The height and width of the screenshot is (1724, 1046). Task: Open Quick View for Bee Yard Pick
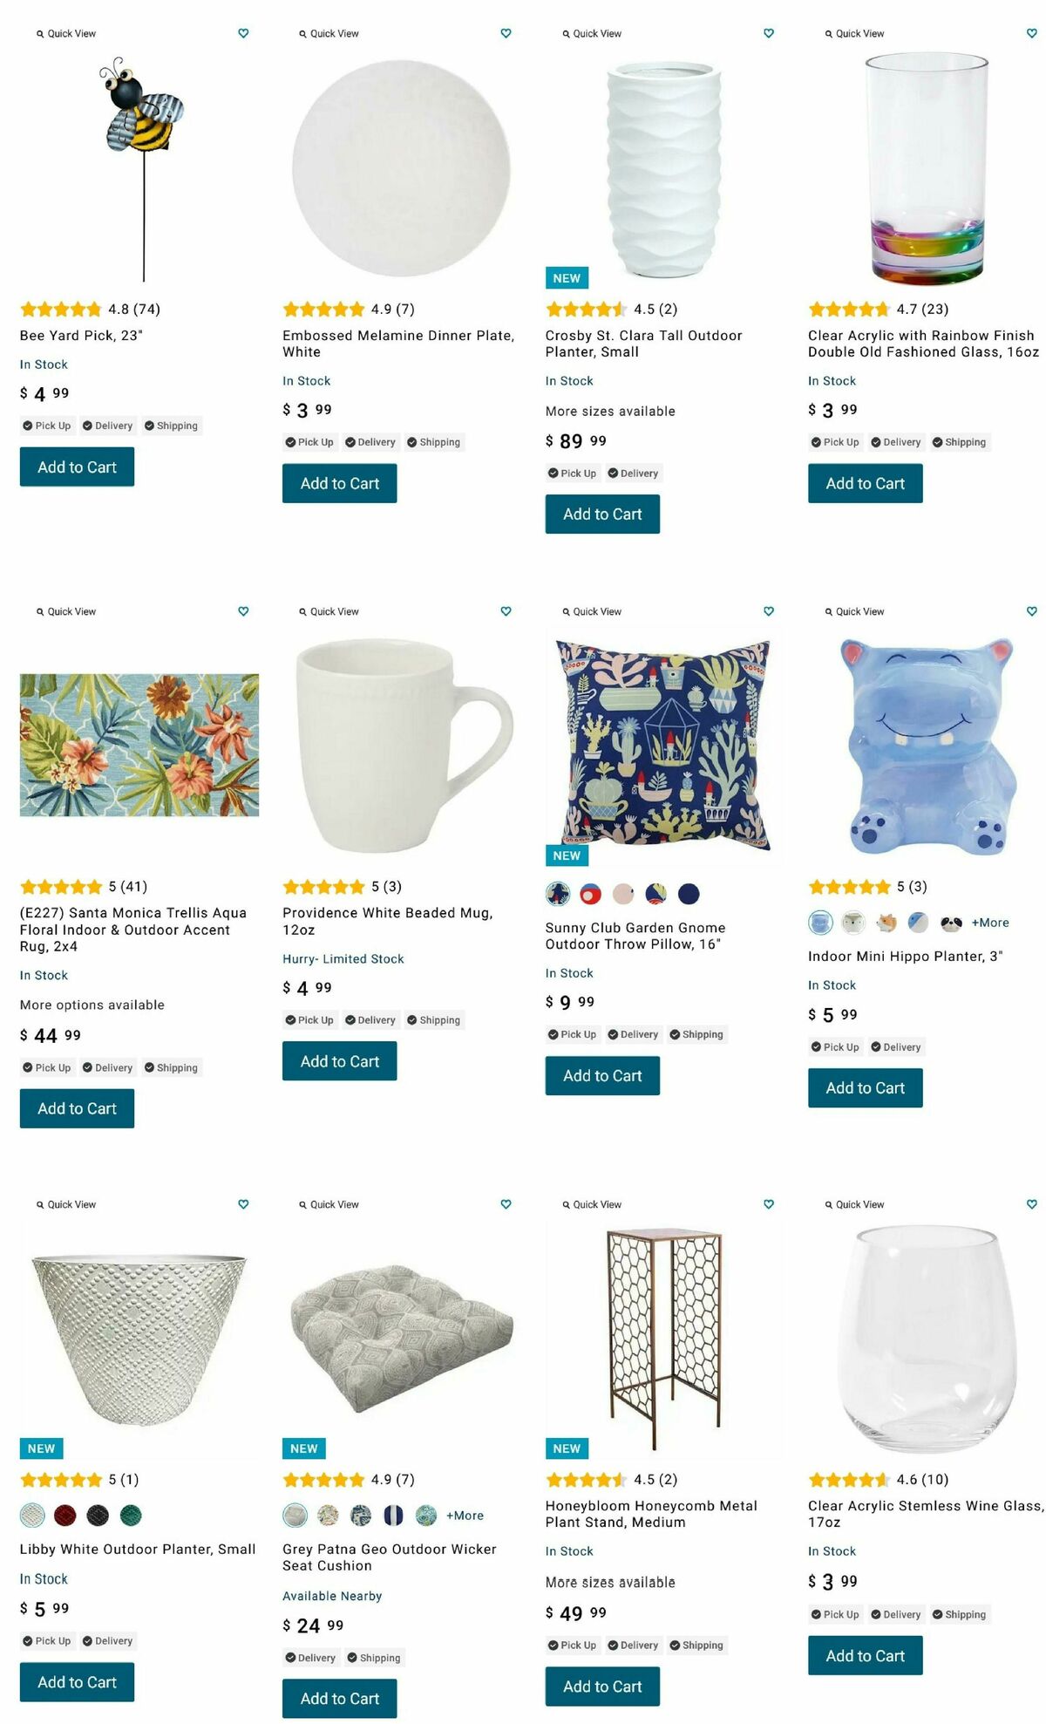[x=66, y=33]
